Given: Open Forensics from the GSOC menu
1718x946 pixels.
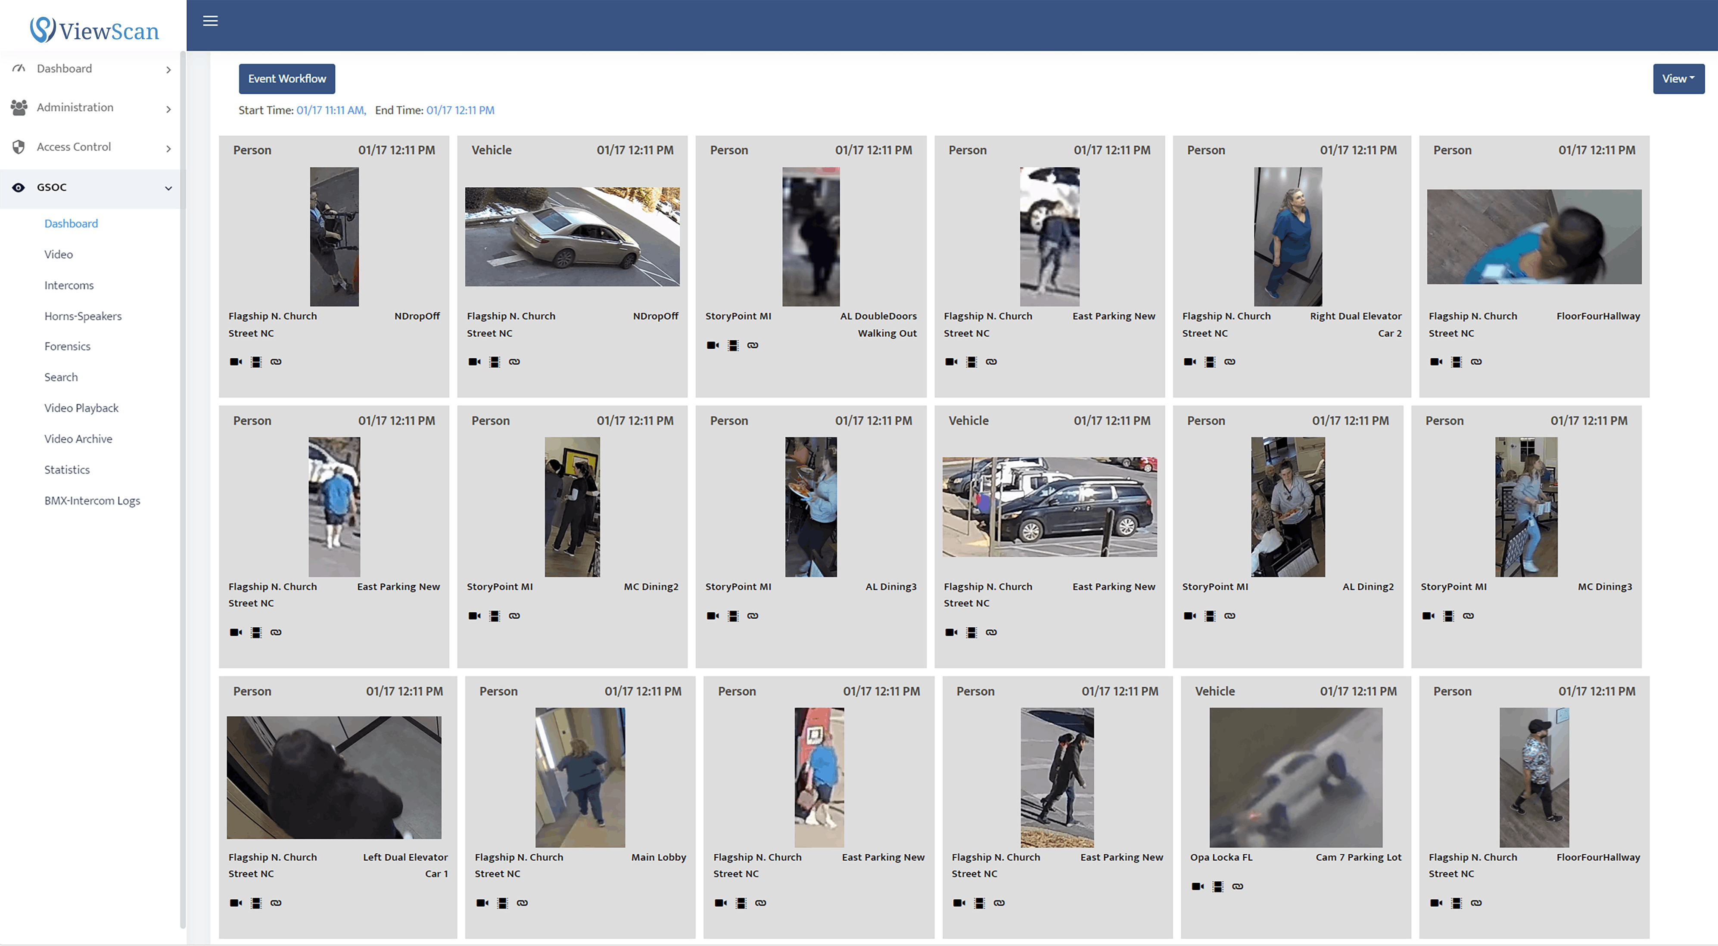Looking at the screenshot, I should pyautogui.click(x=67, y=346).
